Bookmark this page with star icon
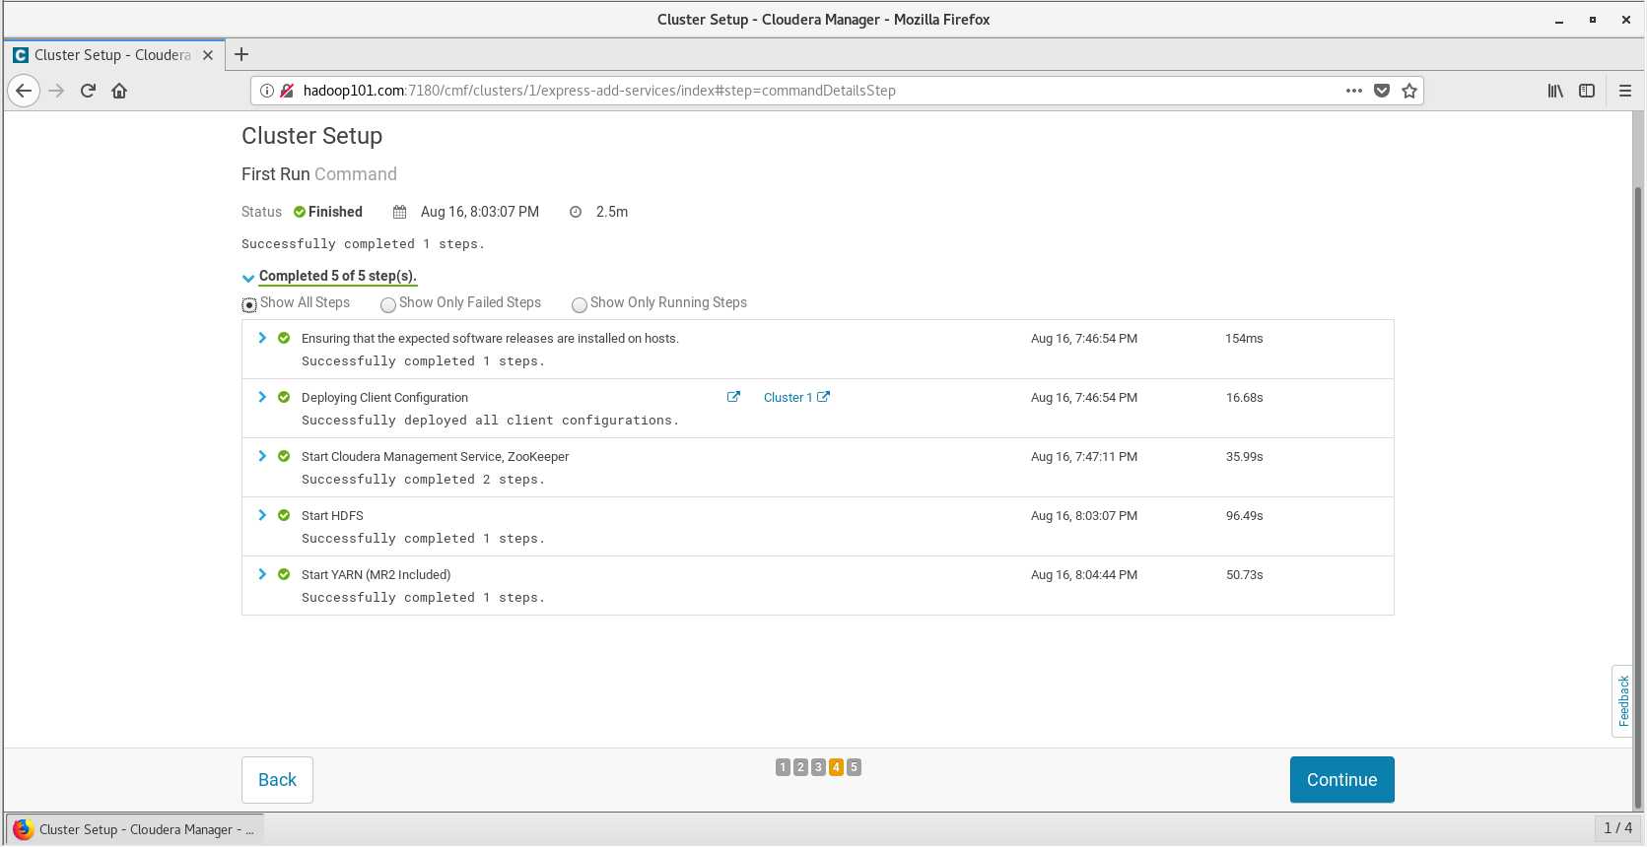The width and height of the screenshot is (1647, 847). pos(1409,91)
